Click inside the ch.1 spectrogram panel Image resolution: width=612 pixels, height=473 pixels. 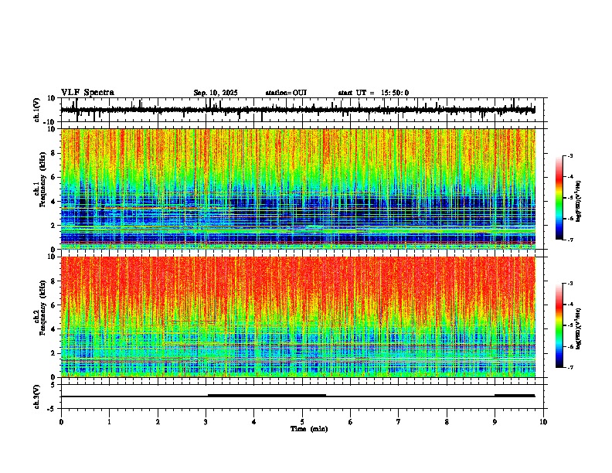pyautogui.click(x=297, y=189)
